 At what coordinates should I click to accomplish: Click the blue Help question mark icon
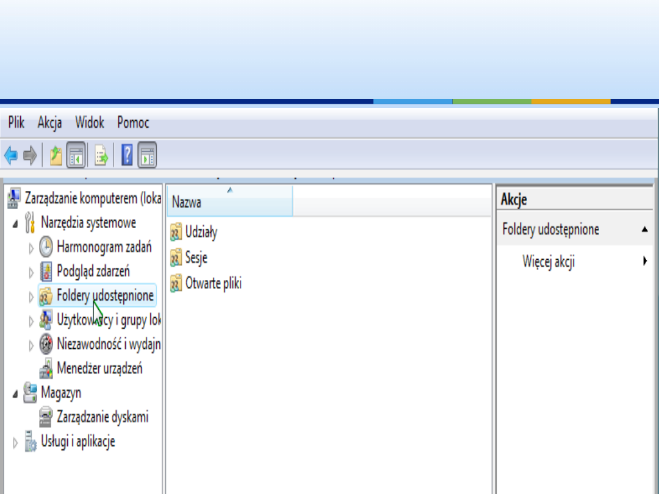point(127,156)
